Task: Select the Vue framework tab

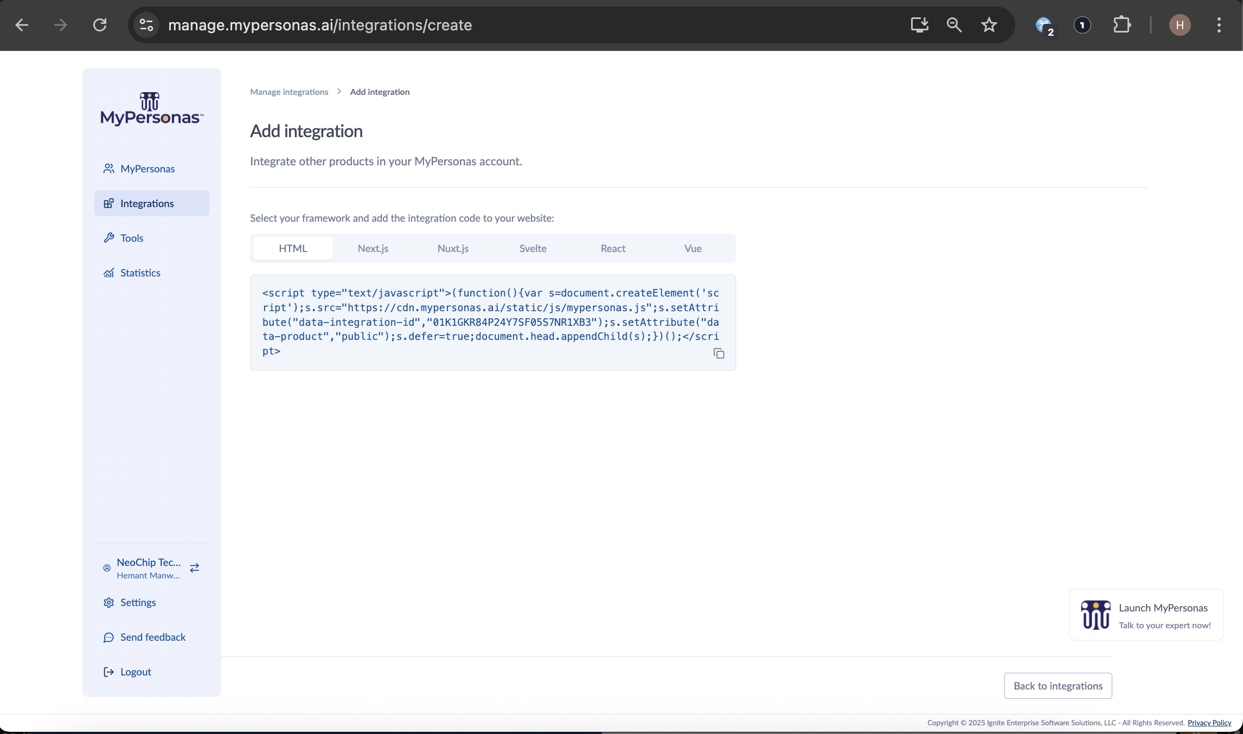Action: 693,248
